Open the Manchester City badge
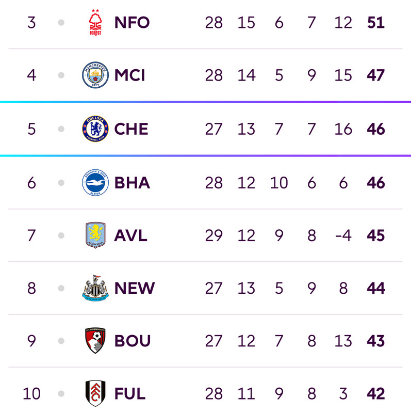The image size is (411, 413). click(x=95, y=75)
